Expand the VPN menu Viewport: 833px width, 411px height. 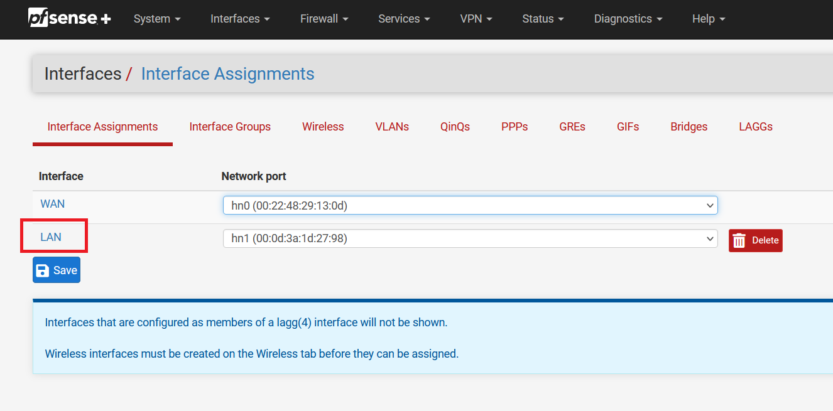pos(476,19)
